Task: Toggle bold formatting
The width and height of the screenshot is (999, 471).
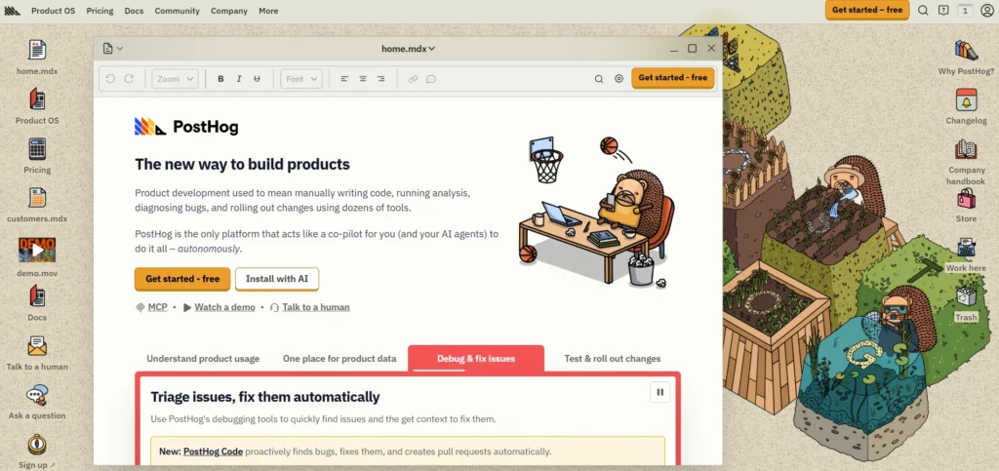Action: point(220,79)
